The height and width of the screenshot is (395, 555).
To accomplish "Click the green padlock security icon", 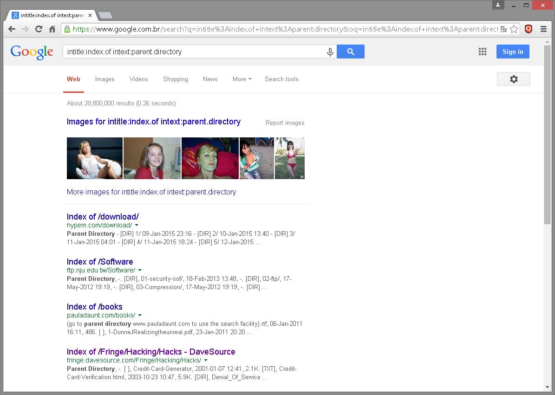I will coord(67,29).
